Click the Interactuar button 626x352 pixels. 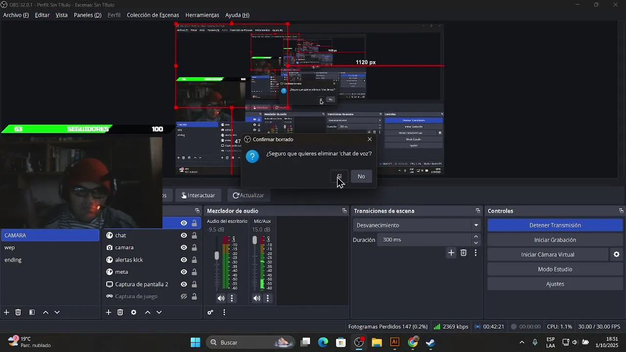tap(198, 195)
